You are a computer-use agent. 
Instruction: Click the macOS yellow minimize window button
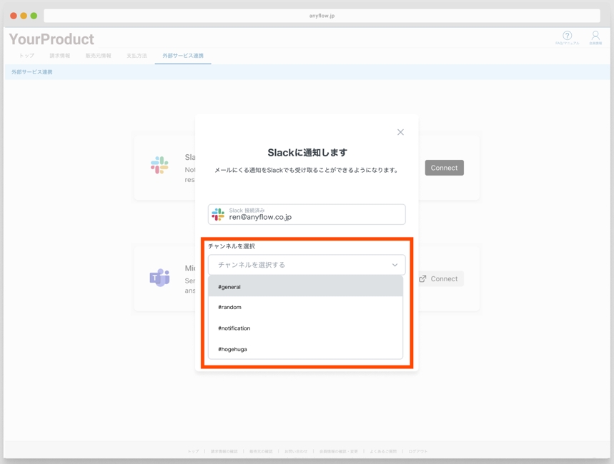[x=24, y=16]
